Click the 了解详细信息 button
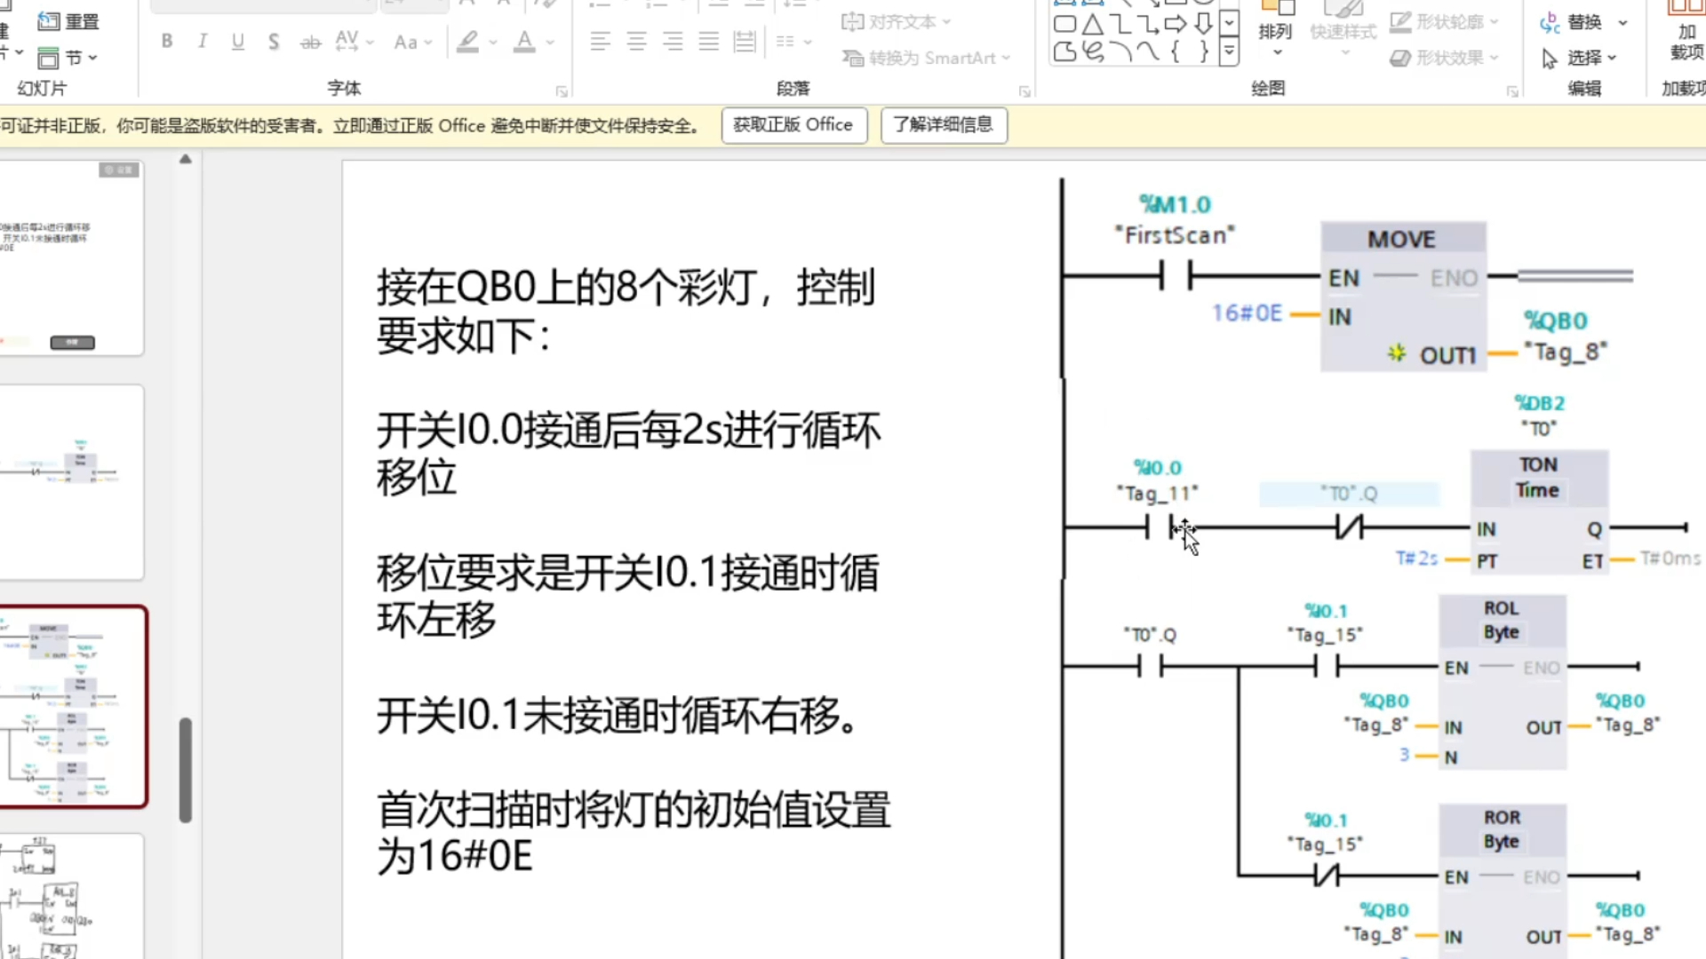Screen dimensions: 1706x959 click(x=944, y=124)
